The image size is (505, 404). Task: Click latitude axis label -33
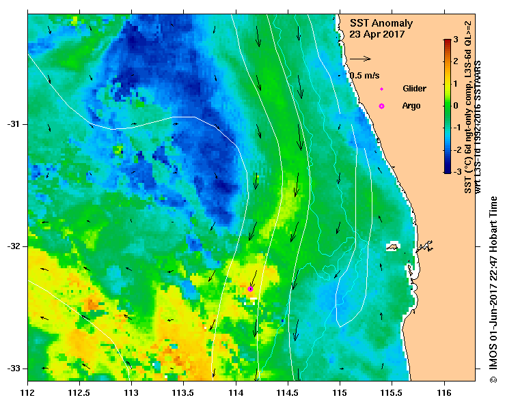coord(13,369)
